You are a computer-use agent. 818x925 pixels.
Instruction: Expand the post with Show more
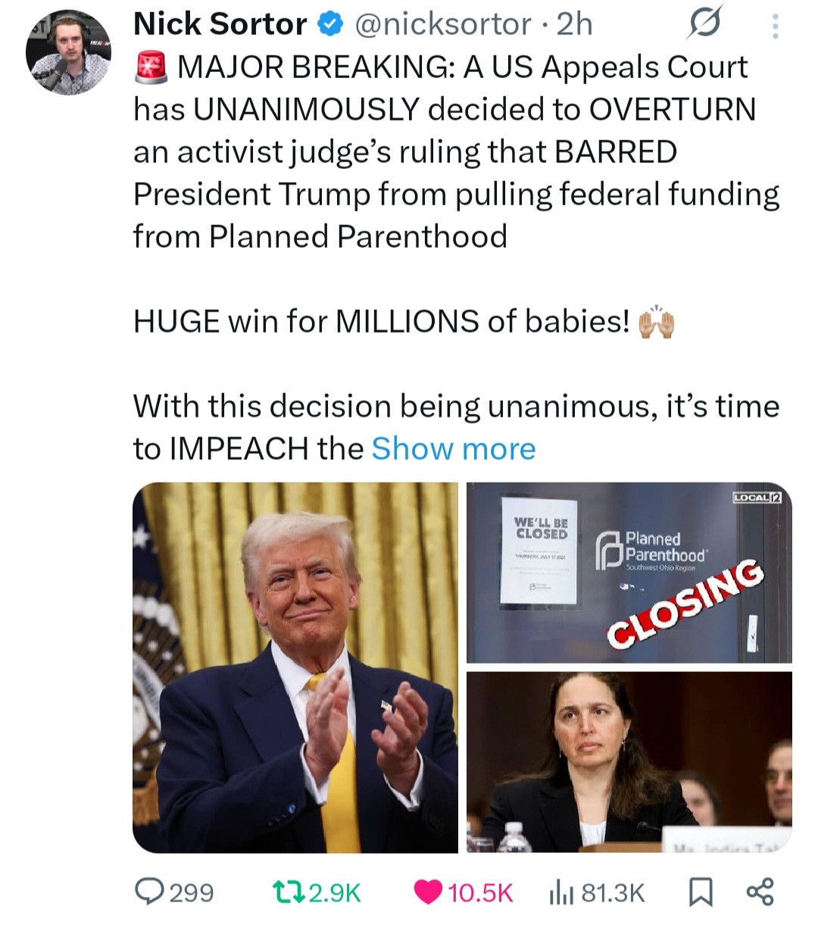tap(454, 448)
